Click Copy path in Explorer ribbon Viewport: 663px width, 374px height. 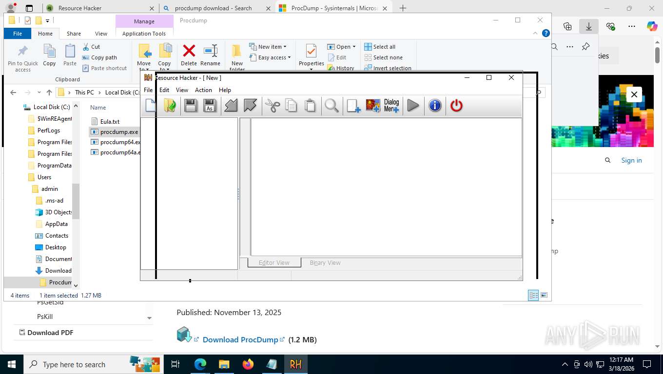point(99,57)
